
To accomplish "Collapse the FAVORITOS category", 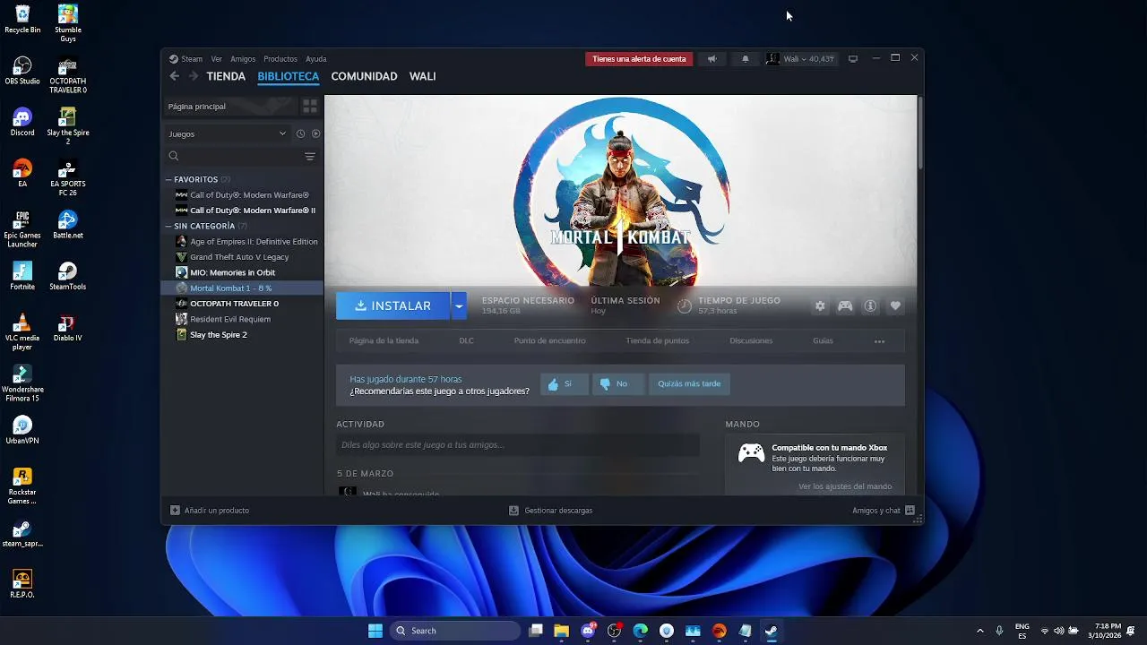I will 168,179.
